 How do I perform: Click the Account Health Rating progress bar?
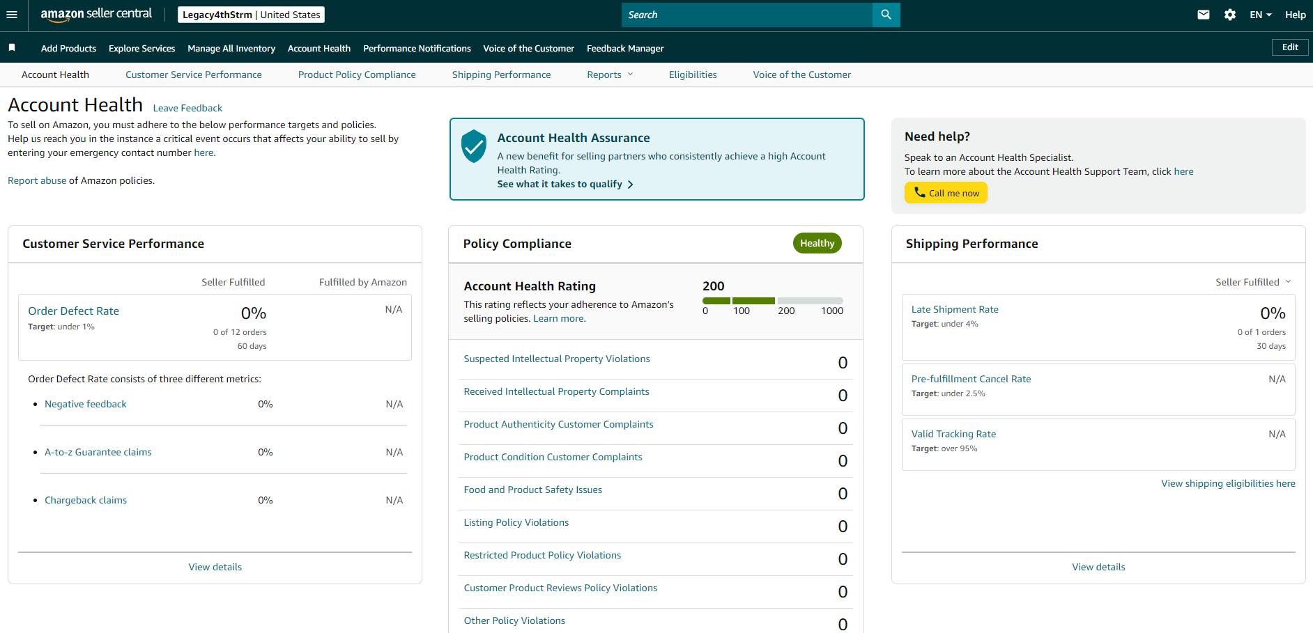(773, 301)
